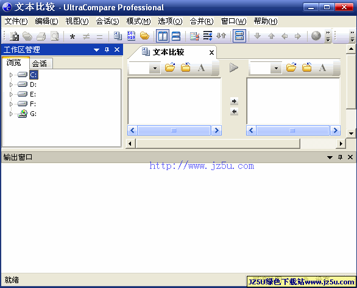Click right pane font A icon
The width and height of the screenshot is (357, 288).
click(322, 67)
